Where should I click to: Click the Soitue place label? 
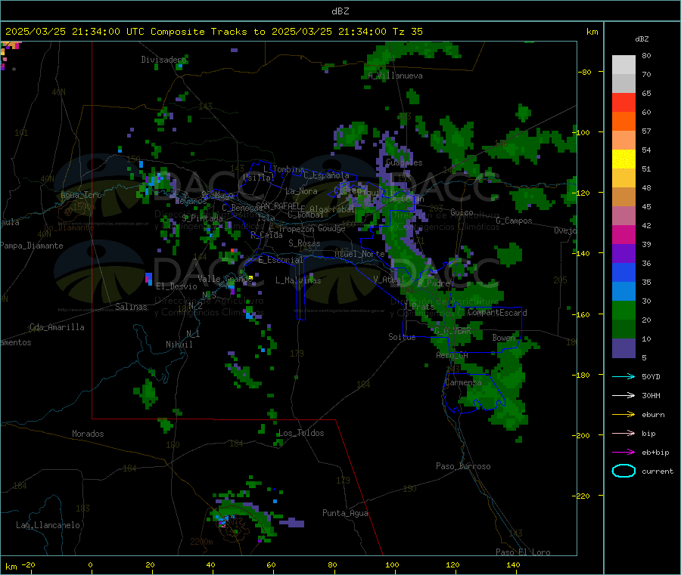402,337
